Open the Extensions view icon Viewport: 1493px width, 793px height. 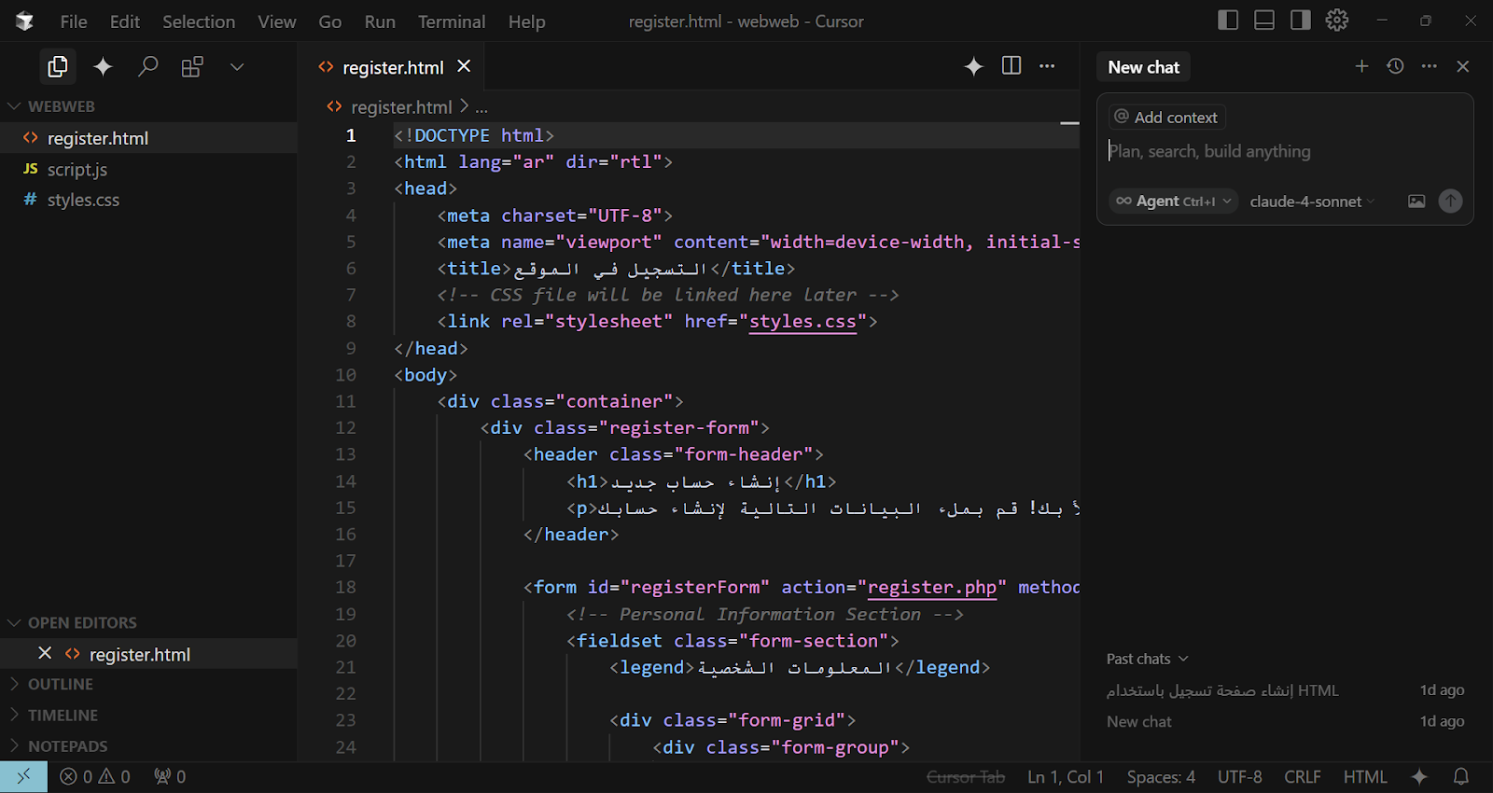(x=192, y=66)
